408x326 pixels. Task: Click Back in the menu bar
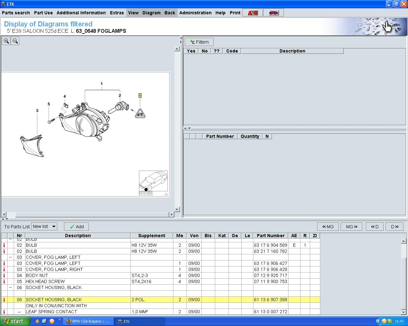click(170, 13)
